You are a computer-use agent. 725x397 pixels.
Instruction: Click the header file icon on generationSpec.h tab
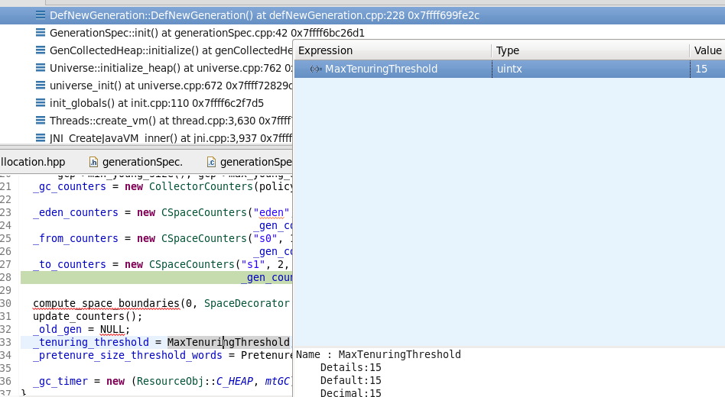[x=93, y=162]
